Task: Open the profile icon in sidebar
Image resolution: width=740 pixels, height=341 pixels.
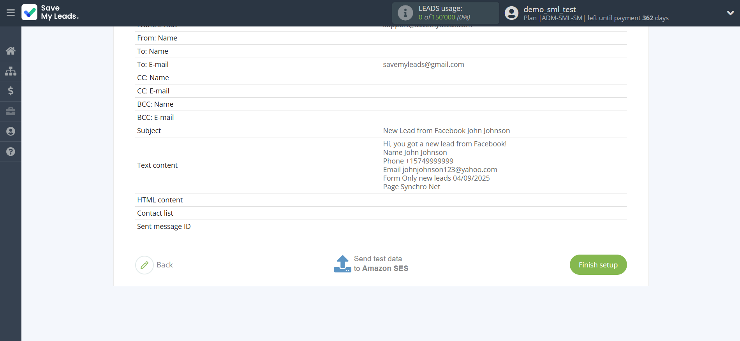Action: (x=11, y=132)
